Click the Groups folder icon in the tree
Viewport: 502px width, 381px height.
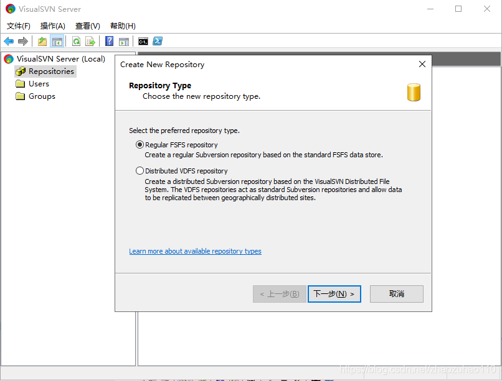coord(20,96)
